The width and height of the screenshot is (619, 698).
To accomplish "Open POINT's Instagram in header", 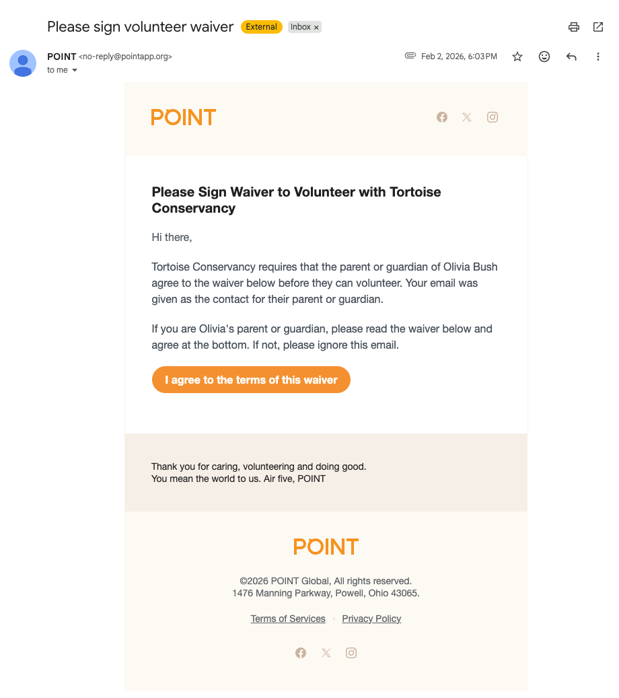I will point(493,117).
